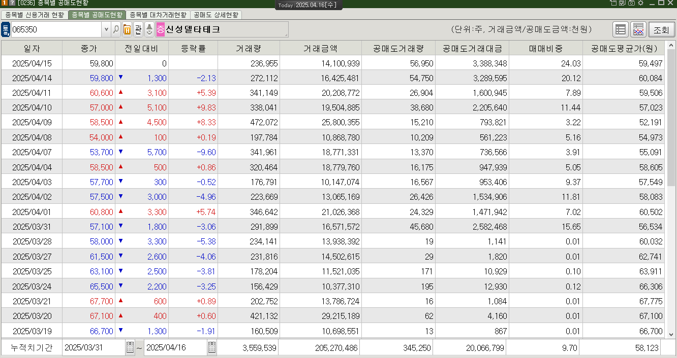
Task: Click the 거래량 column header
Action: click(249, 49)
